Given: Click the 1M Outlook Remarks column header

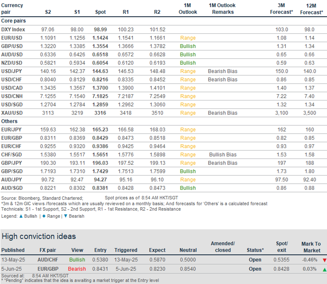Looking at the screenshot, I should (x=223, y=9).
